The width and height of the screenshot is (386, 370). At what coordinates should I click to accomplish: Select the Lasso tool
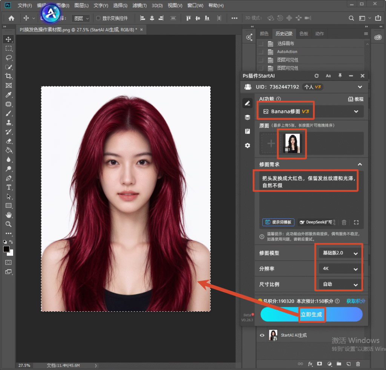(8, 58)
